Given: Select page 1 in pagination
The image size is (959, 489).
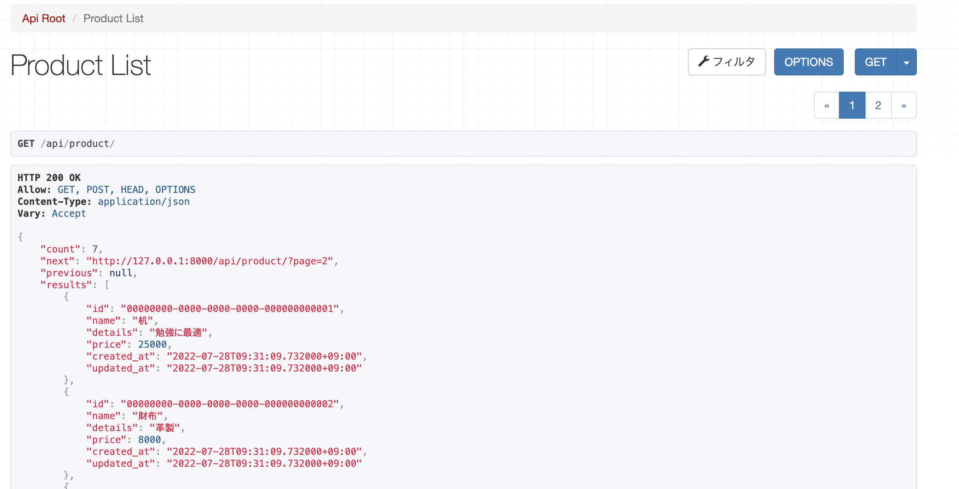Looking at the screenshot, I should pos(852,106).
